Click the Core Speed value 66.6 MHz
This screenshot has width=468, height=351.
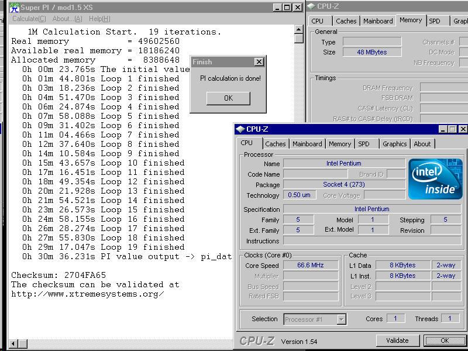tap(311, 265)
